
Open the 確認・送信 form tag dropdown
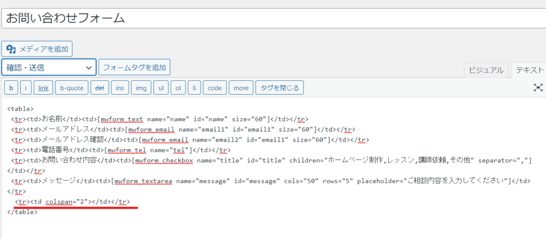tap(49, 67)
